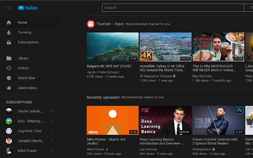Click the Tourism - Topic section title
The width and height of the screenshot is (253, 158).
(110, 24)
